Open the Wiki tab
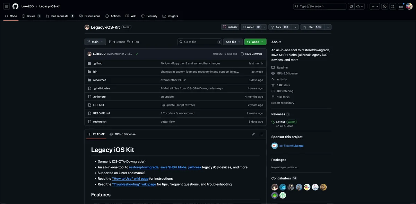 click(x=131, y=16)
